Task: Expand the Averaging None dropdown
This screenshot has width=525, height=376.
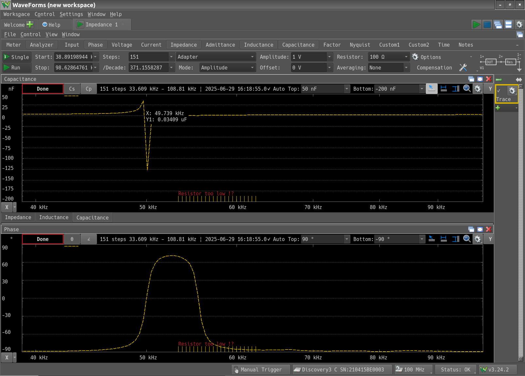Action: [x=406, y=68]
